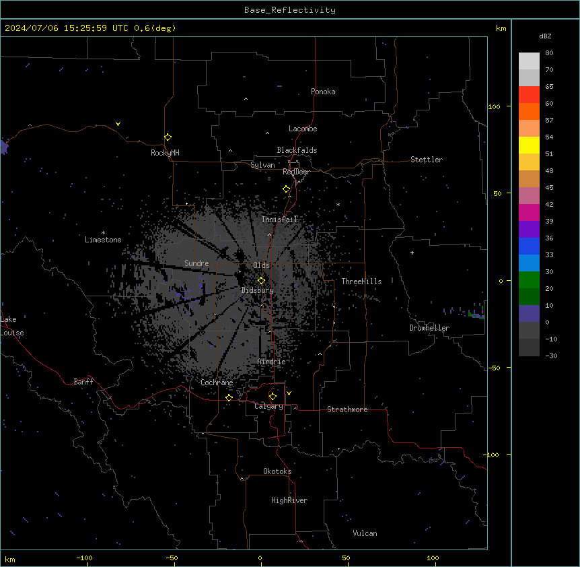Click the yellow diamond radar site near Didsbury
580x567 pixels.
coord(261,281)
